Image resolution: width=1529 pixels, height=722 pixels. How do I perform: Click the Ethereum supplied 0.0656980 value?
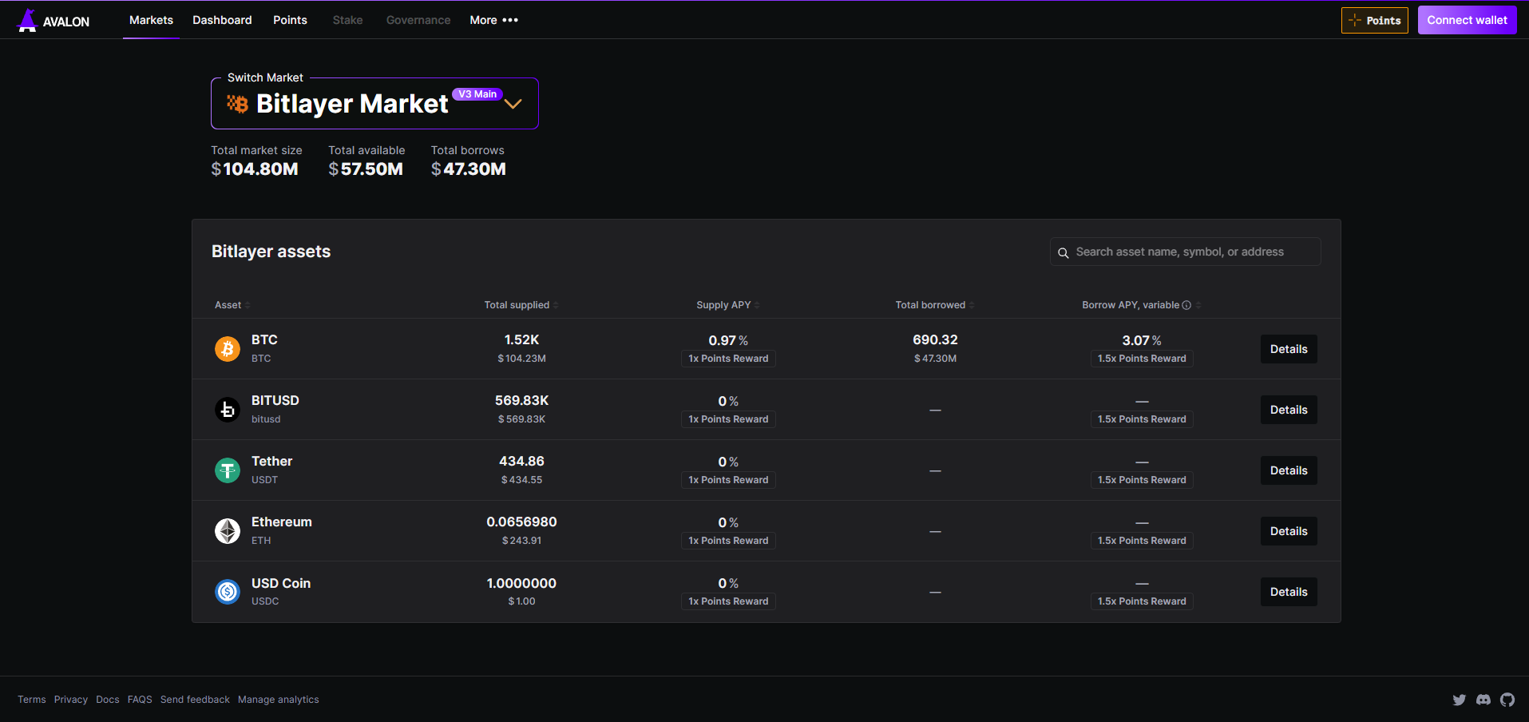[x=521, y=522]
